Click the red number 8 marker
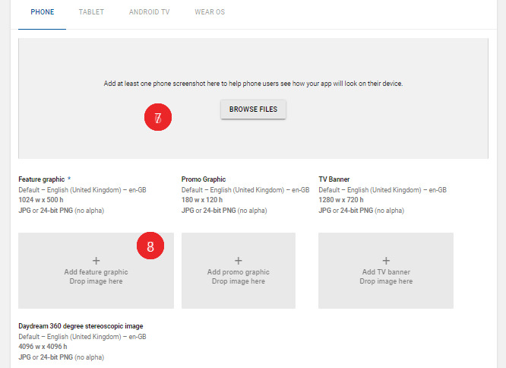Image resolution: width=506 pixels, height=368 pixels. tap(150, 246)
